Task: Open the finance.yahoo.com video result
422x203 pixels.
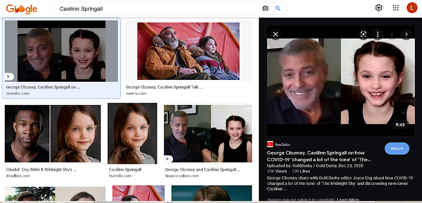Action: pos(208,134)
